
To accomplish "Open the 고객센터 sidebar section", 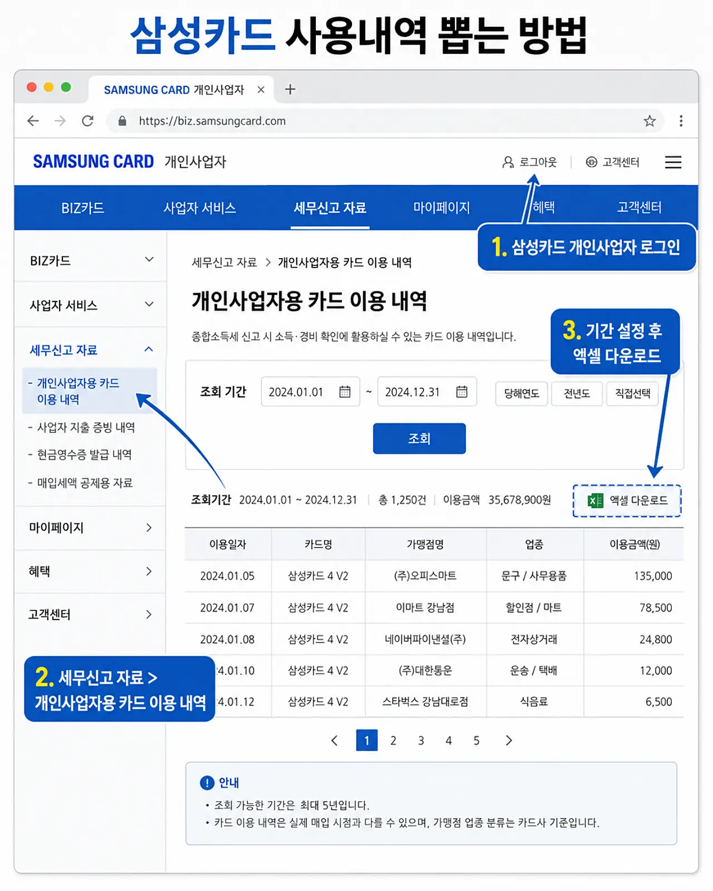I will 90,615.
